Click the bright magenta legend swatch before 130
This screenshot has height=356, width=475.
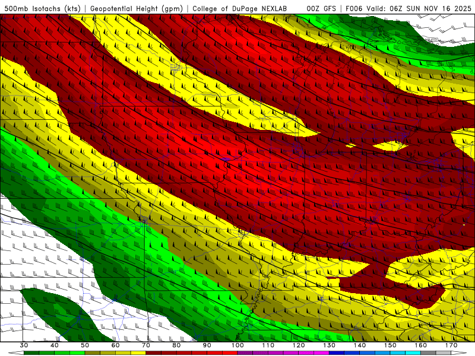[321, 353]
